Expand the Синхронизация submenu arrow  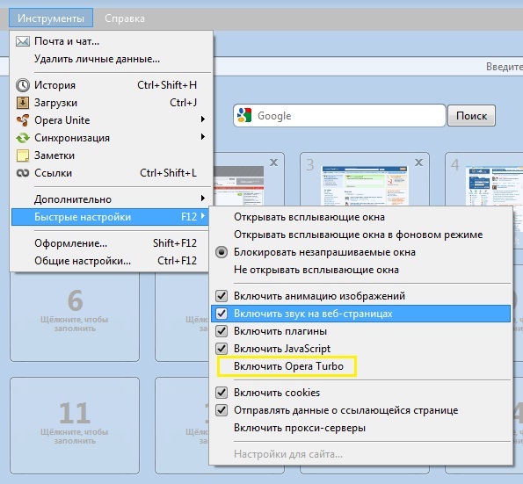202,137
